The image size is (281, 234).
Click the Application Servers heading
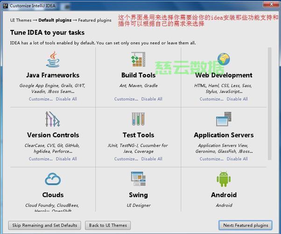pos(224,135)
